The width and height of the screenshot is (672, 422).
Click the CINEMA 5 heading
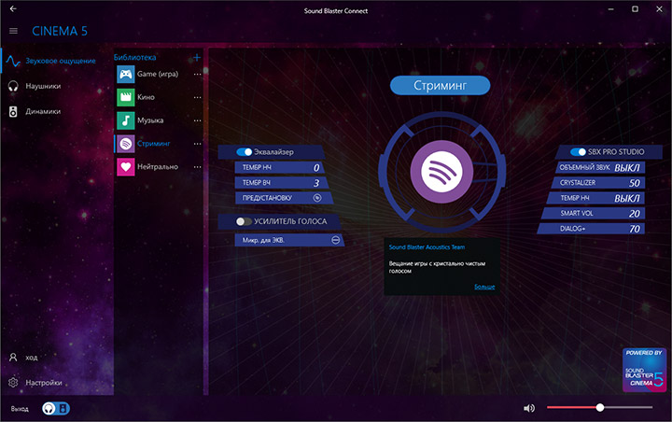(x=60, y=31)
